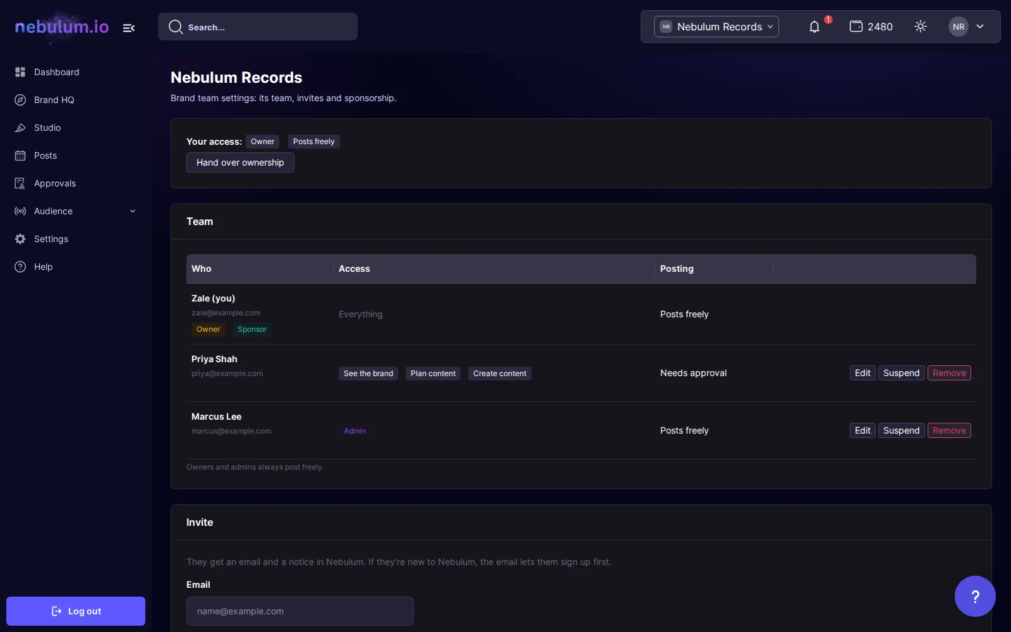Click the NR user avatar
1011x632 pixels.
coord(959,27)
